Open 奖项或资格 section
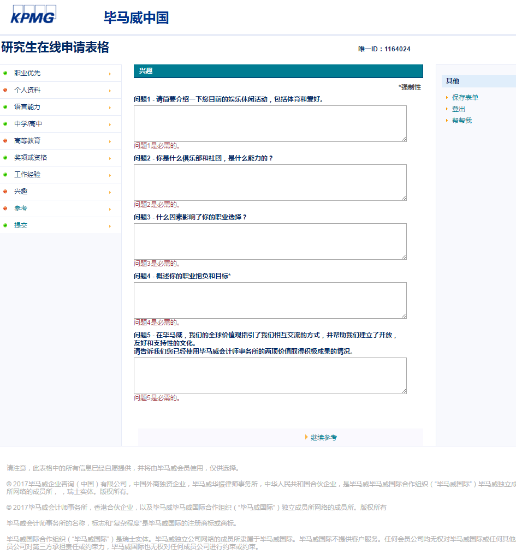Viewport: 516px width, 554px height. click(31, 158)
